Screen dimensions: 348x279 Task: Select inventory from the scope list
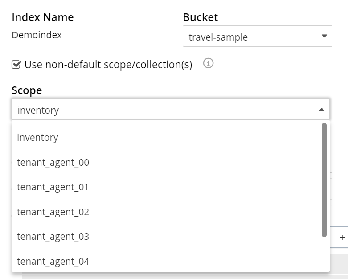coord(171,137)
